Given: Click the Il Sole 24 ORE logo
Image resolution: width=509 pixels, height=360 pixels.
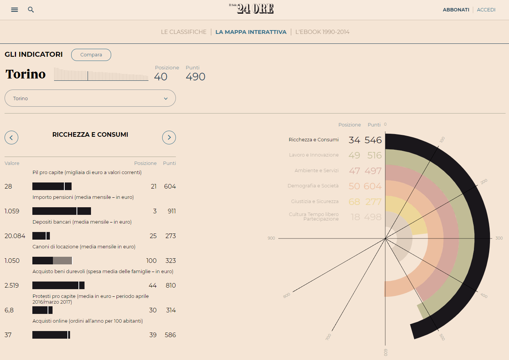Looking at the screenshot, I should 251,8.
